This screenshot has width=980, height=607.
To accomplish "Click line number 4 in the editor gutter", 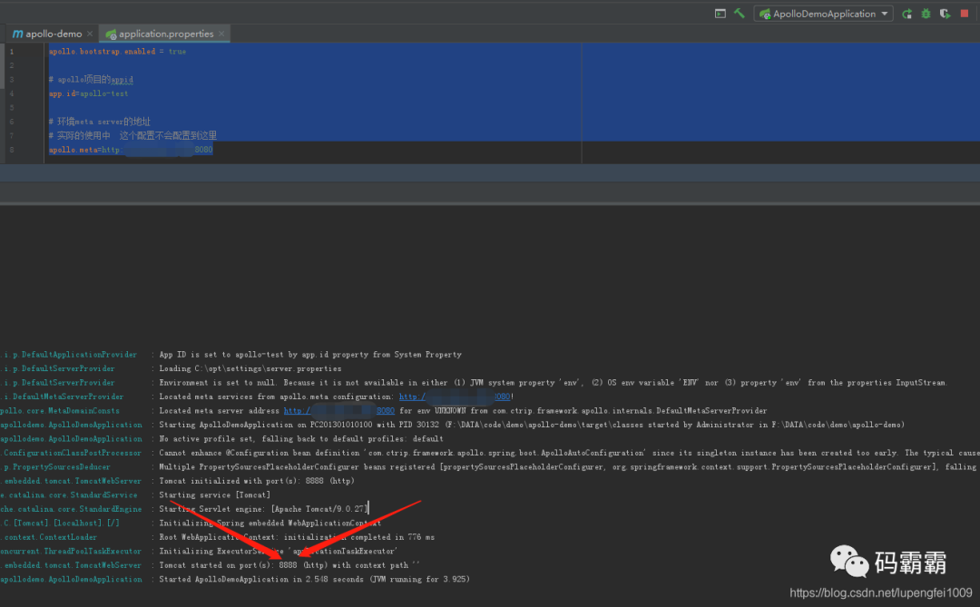I will coord(11,93).
